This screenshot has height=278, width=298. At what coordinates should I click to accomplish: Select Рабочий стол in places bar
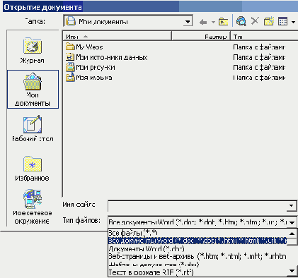pos(33,128)
